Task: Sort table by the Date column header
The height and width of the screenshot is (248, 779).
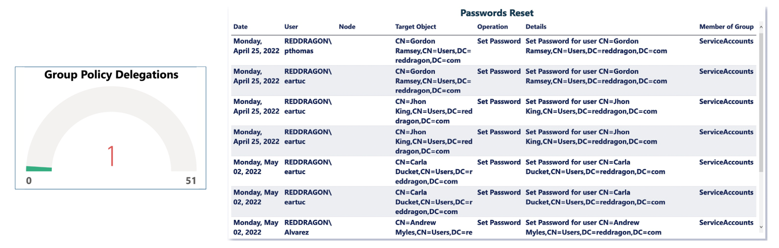Action: [240, 26]
